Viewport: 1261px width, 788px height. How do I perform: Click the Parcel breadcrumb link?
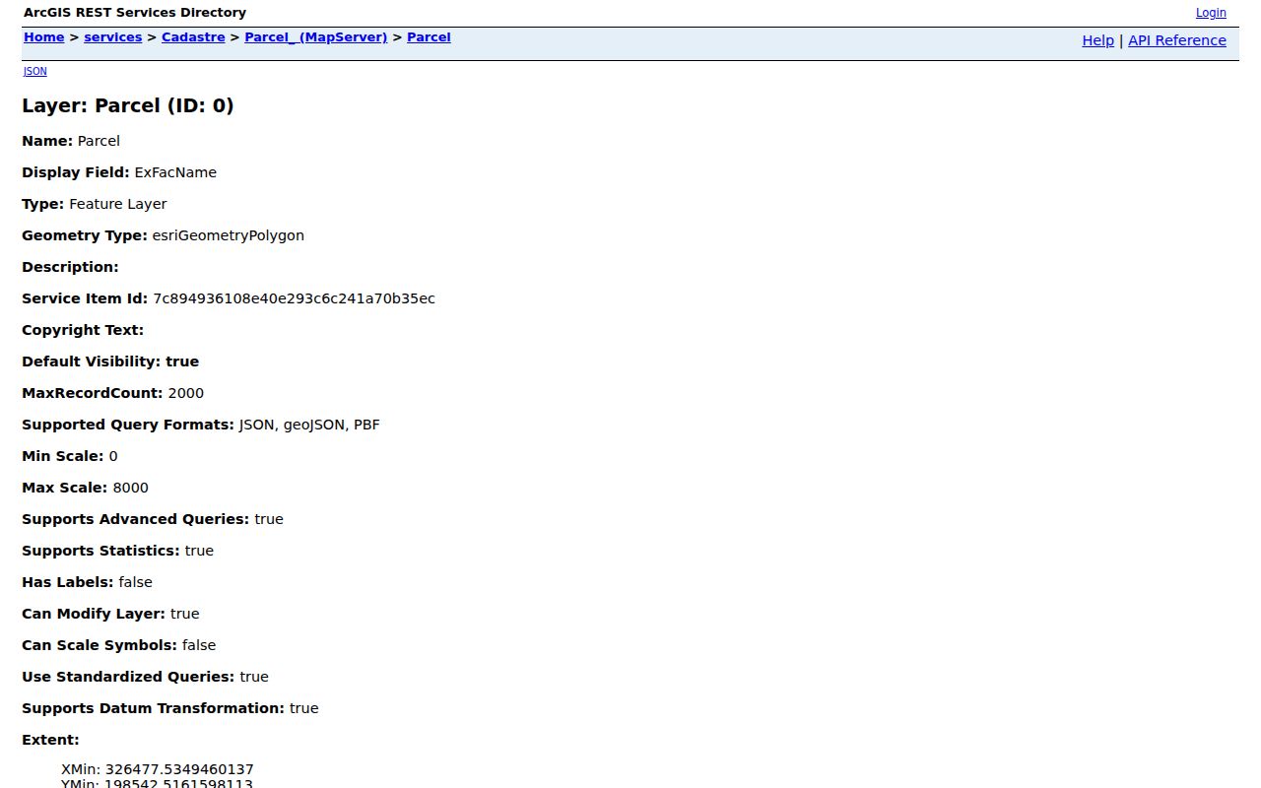429,37
